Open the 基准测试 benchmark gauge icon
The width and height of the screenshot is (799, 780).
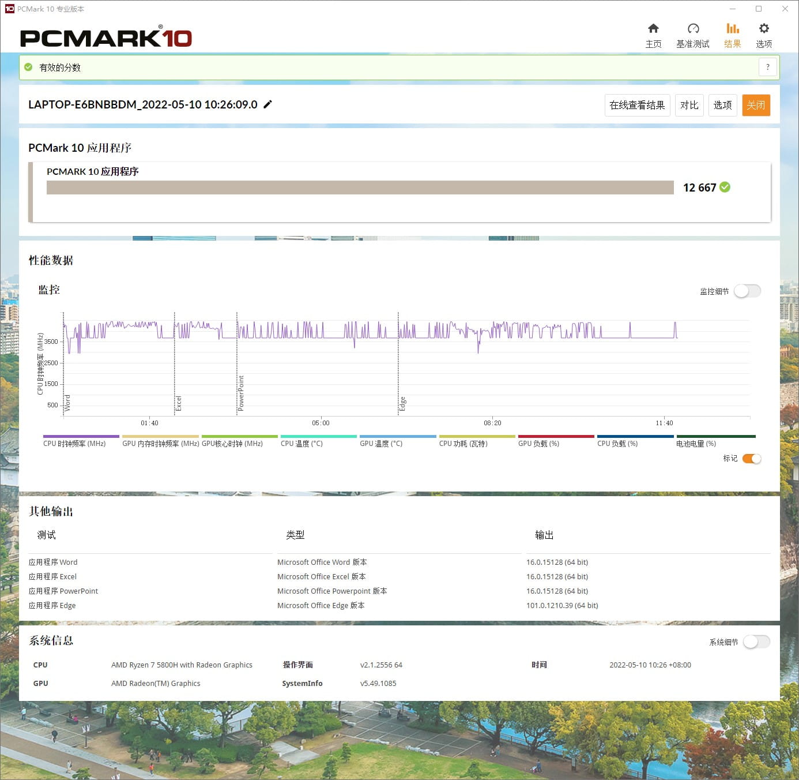coord(693,28)
